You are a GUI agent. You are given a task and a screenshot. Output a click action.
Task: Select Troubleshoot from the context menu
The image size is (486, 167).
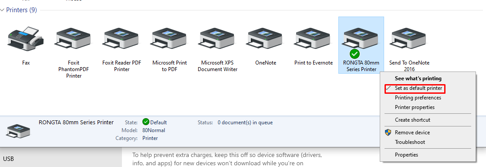coord(410,142)
